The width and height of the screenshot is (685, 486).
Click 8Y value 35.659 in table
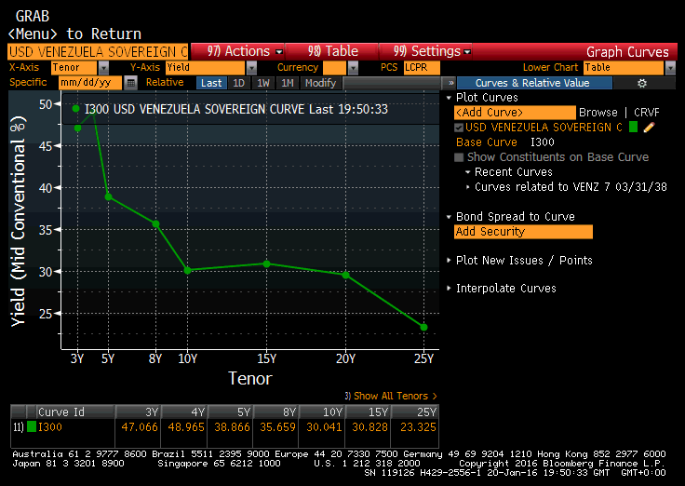tap(278, 427)
